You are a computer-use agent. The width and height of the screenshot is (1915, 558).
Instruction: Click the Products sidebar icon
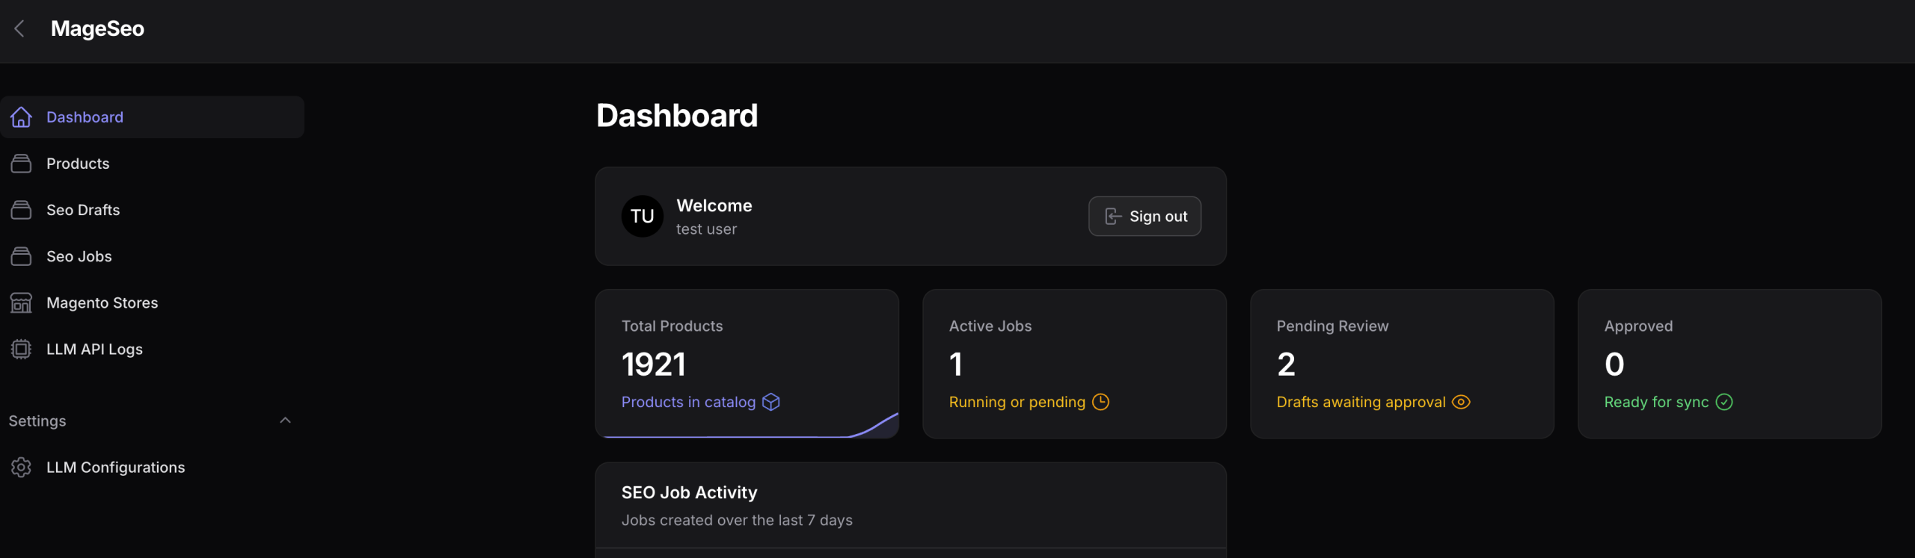[21, 164]
